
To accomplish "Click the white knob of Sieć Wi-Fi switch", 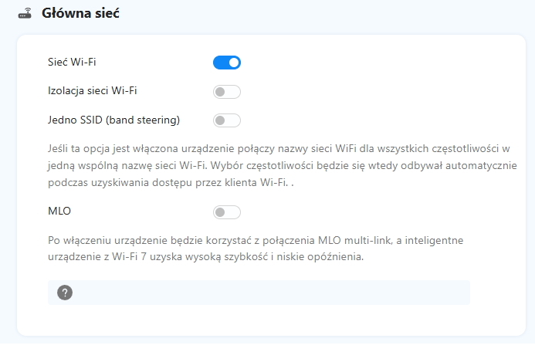I will pos(234,63).
